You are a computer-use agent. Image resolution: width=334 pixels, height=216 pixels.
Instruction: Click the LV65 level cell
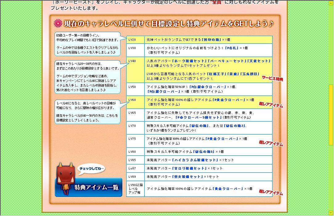point(136,115)
